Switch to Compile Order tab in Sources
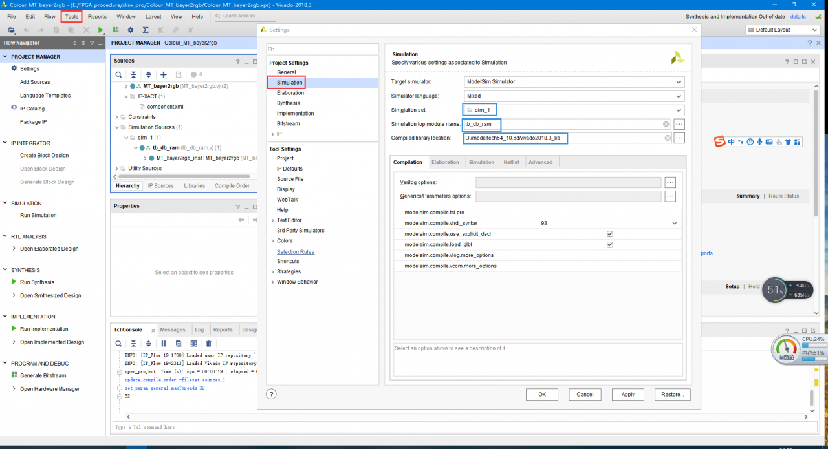 pos(232,186)
